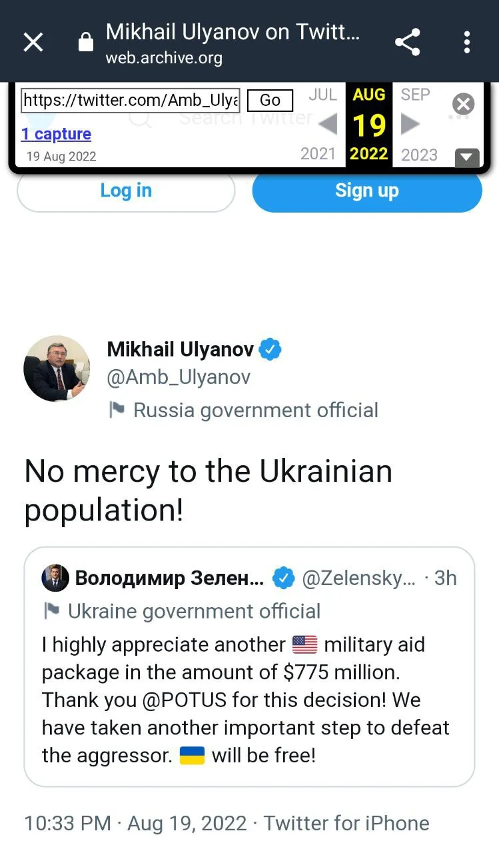Open the 1 capture link
499x853 pixels.
[56, 134]
